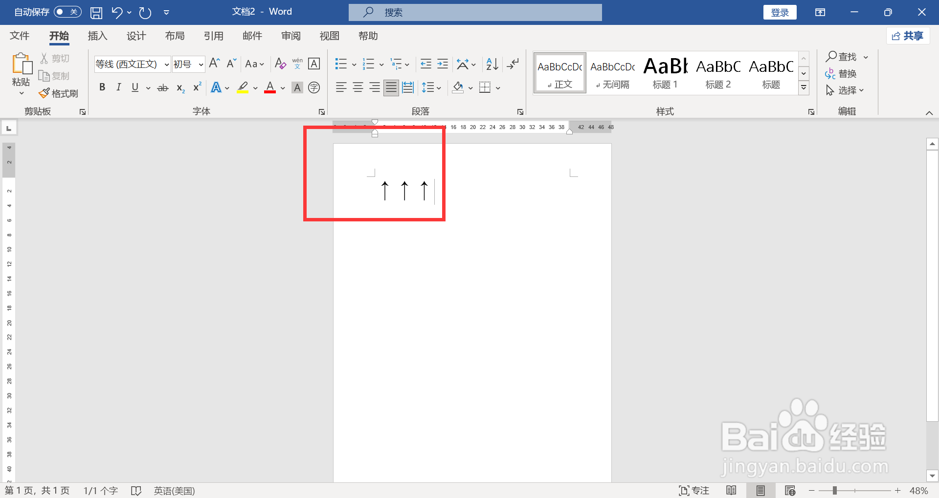Image resolution: width=939 pixels, height=498 pixels.
Task: Decrease paragraph indent
Action: point(426,64)
